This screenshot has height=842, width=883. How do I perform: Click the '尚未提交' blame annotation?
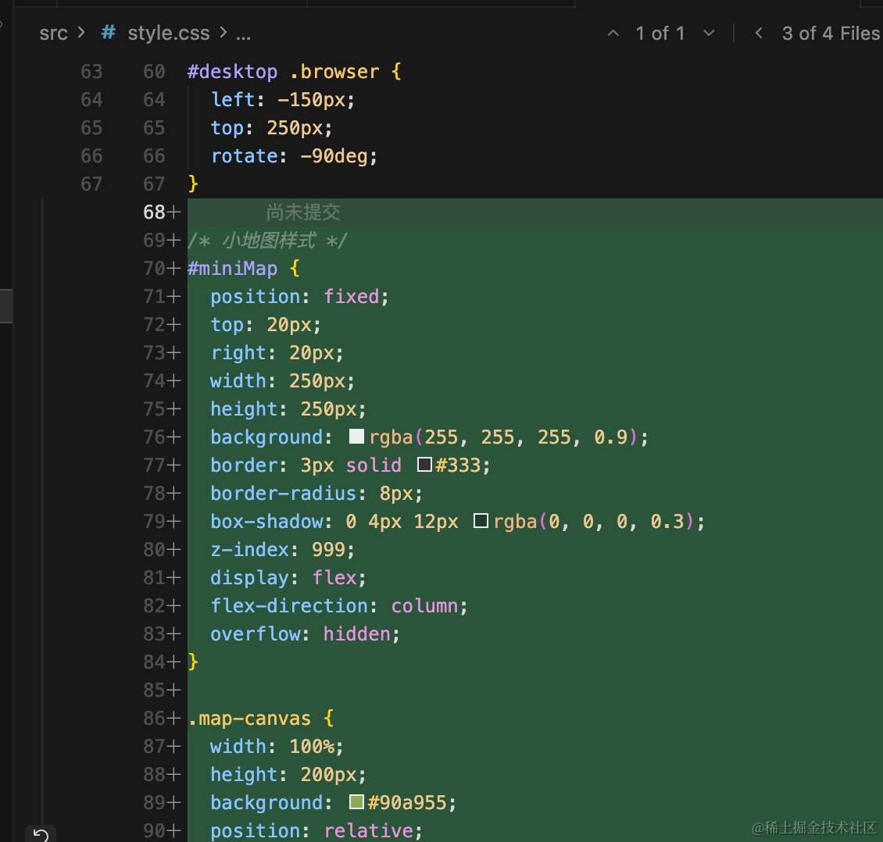(x=303, y=212)
